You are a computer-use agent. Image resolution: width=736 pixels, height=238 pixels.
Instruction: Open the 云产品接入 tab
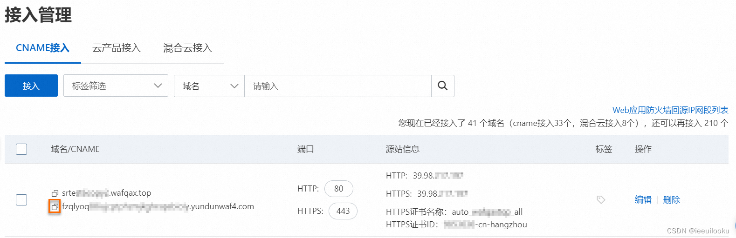pyautogui.click(x=117, y=48)
